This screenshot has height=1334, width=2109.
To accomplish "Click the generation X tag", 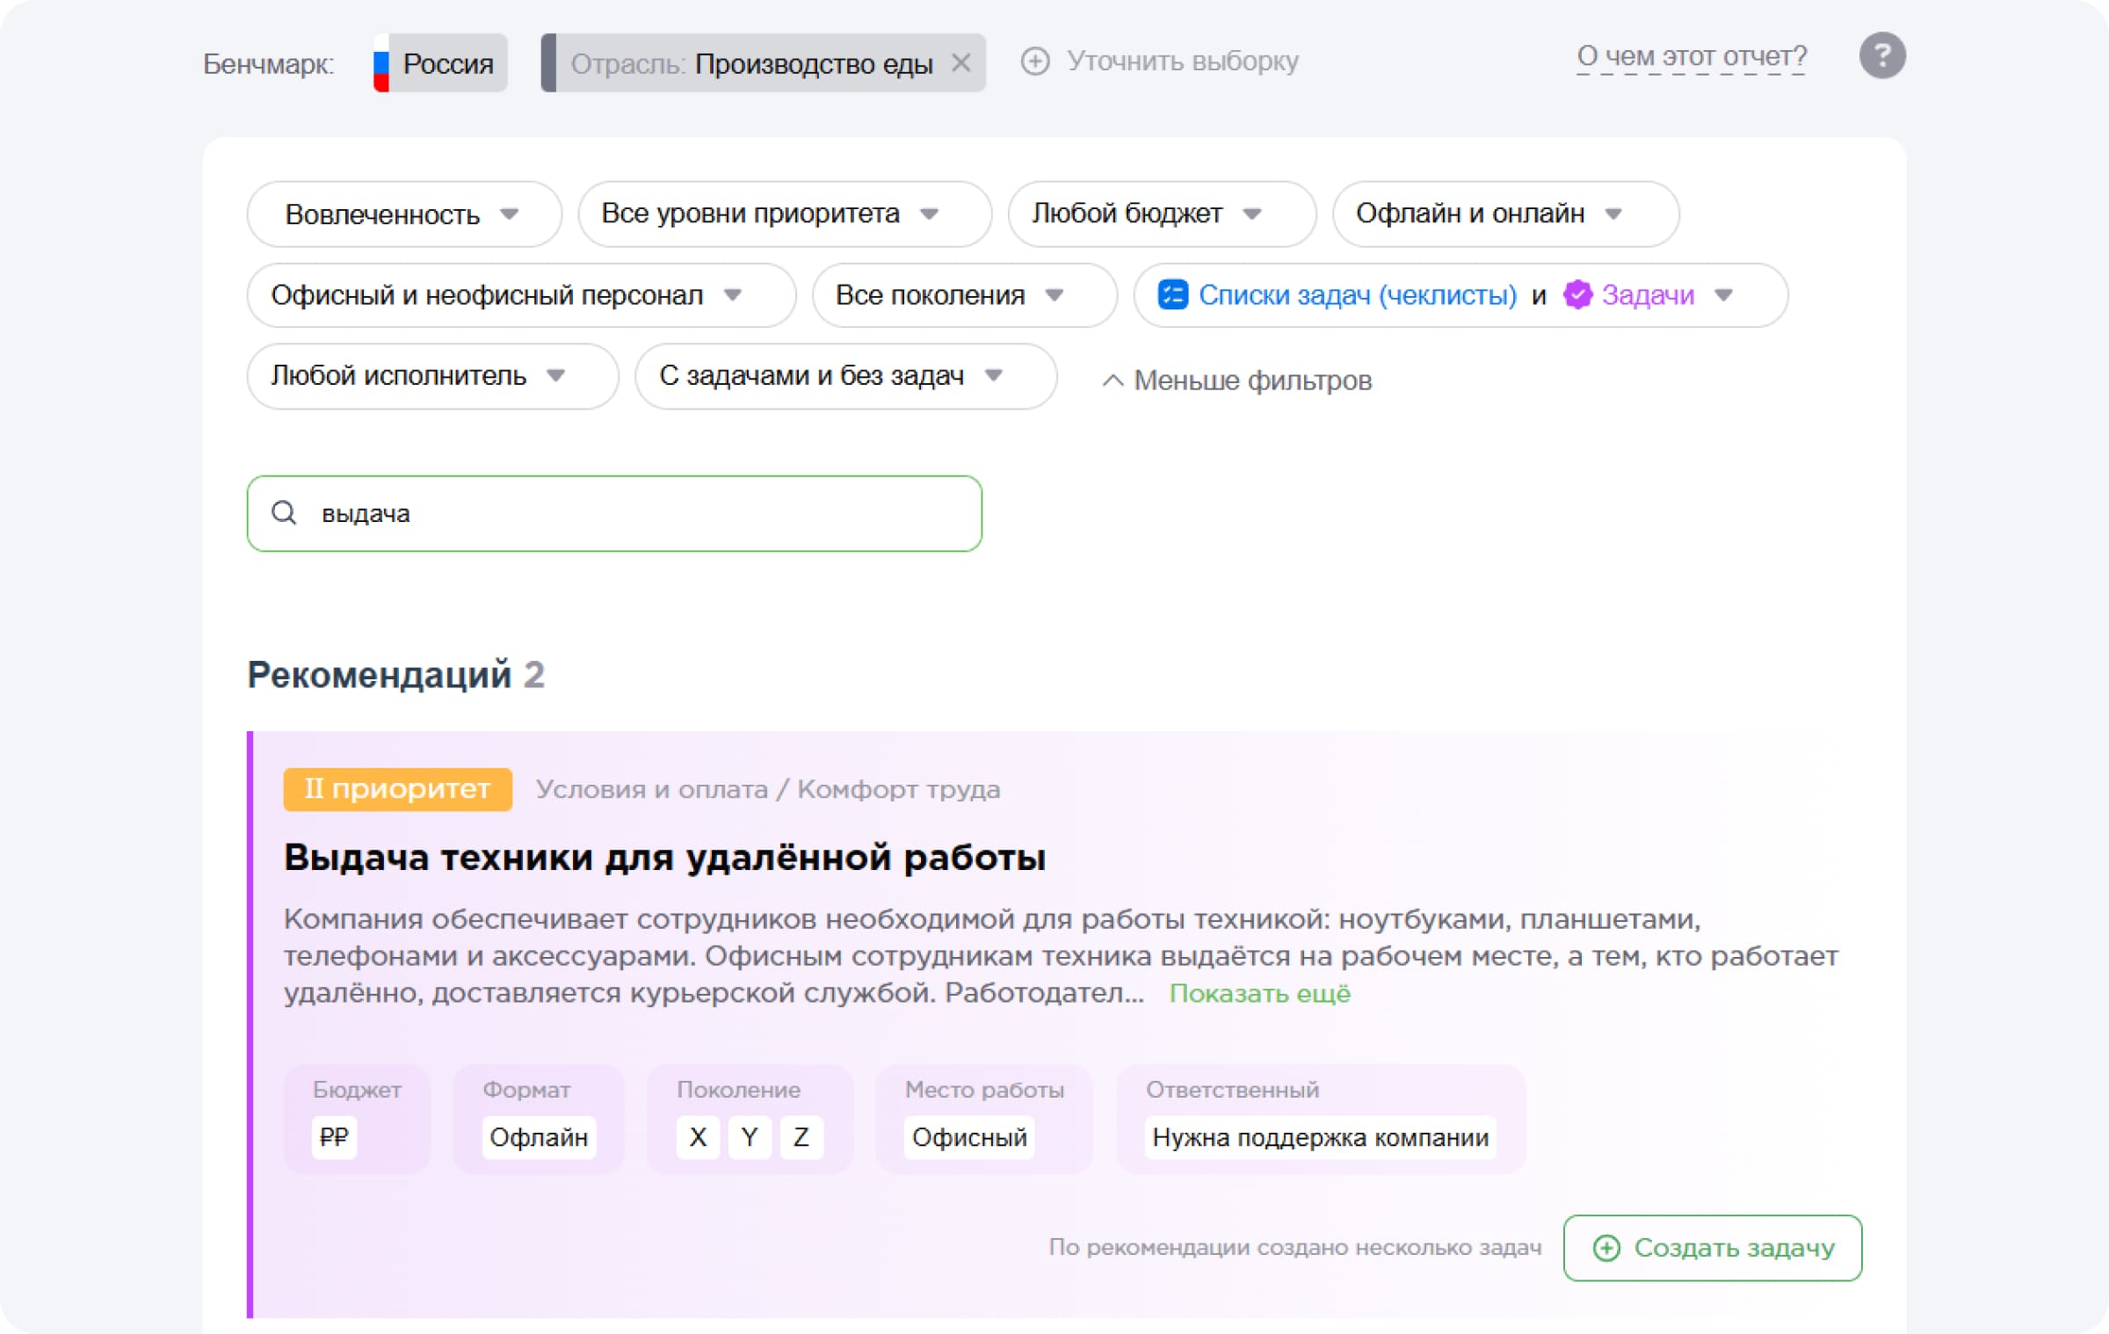I will tap(698, 1137).
